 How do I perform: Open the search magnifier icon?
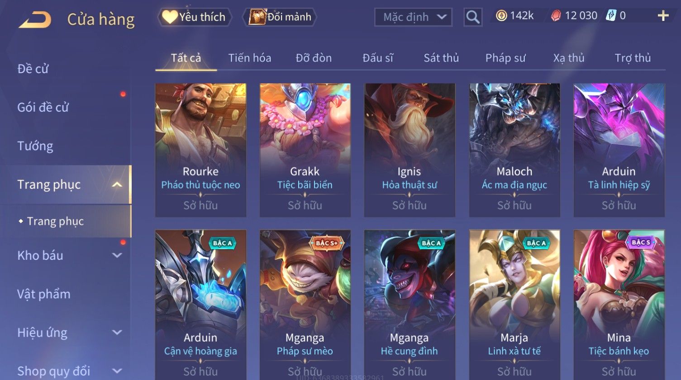[473, 17]
